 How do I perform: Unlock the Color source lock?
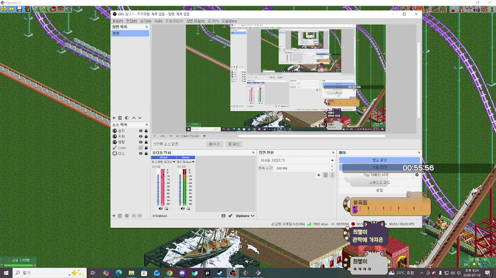(146, 147)
